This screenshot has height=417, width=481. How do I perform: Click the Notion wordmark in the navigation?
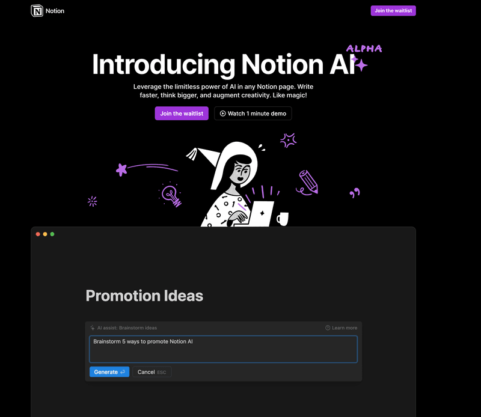click(x=55, y=10)
